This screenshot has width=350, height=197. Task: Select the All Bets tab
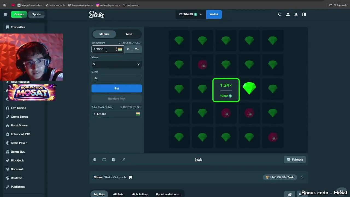point(118,194)
